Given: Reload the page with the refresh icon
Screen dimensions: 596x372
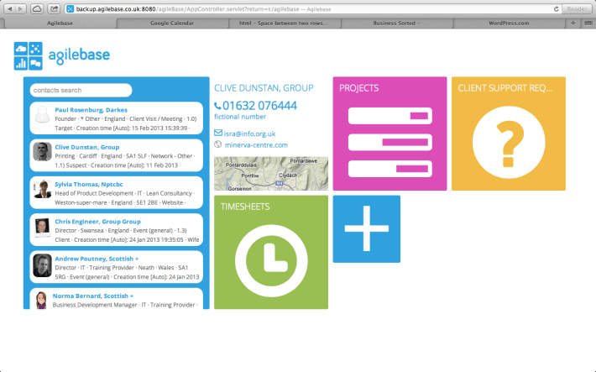Looking at the screenshot, I should pyautogui.click(x=556, y=8).
